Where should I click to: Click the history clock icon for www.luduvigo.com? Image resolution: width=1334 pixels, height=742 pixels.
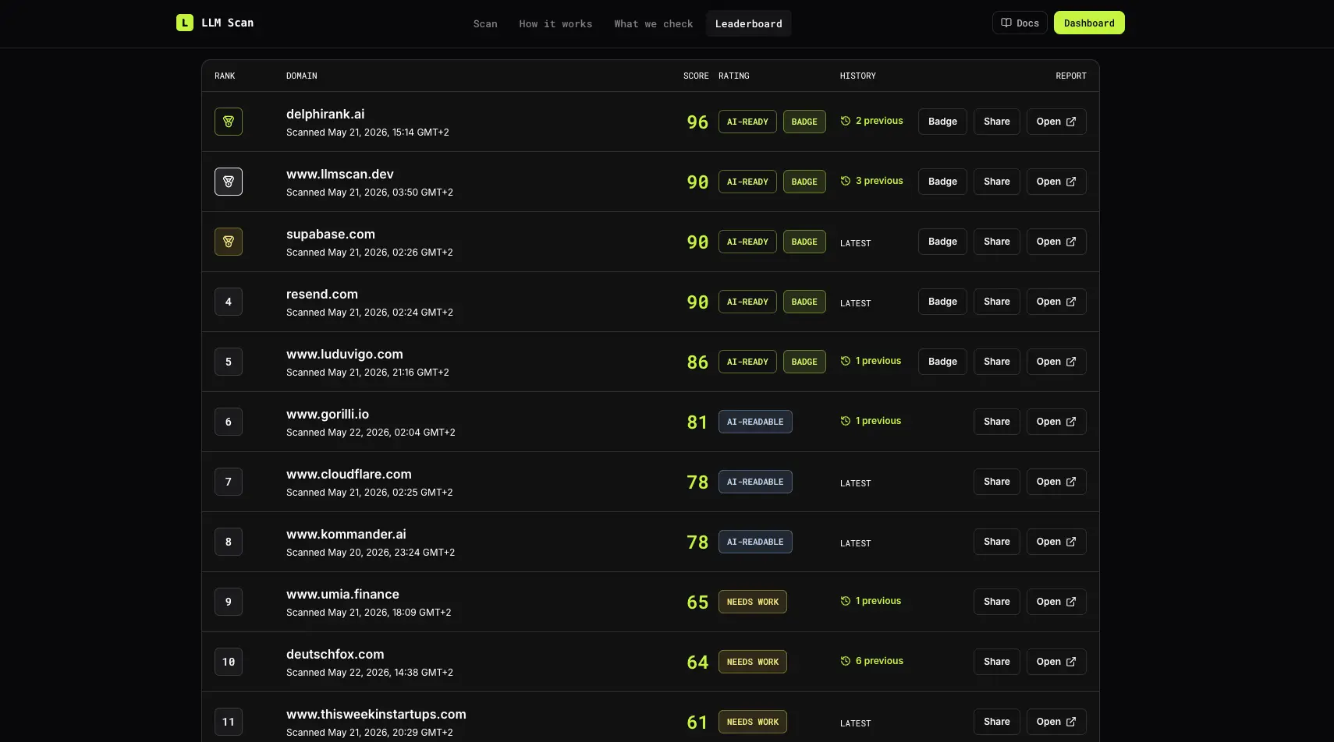[x=845, y=361]
